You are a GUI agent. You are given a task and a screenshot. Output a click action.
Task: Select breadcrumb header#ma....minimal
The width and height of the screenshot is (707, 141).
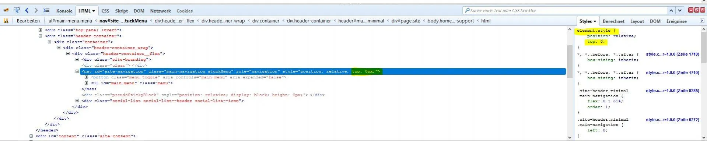pos(361,21)
